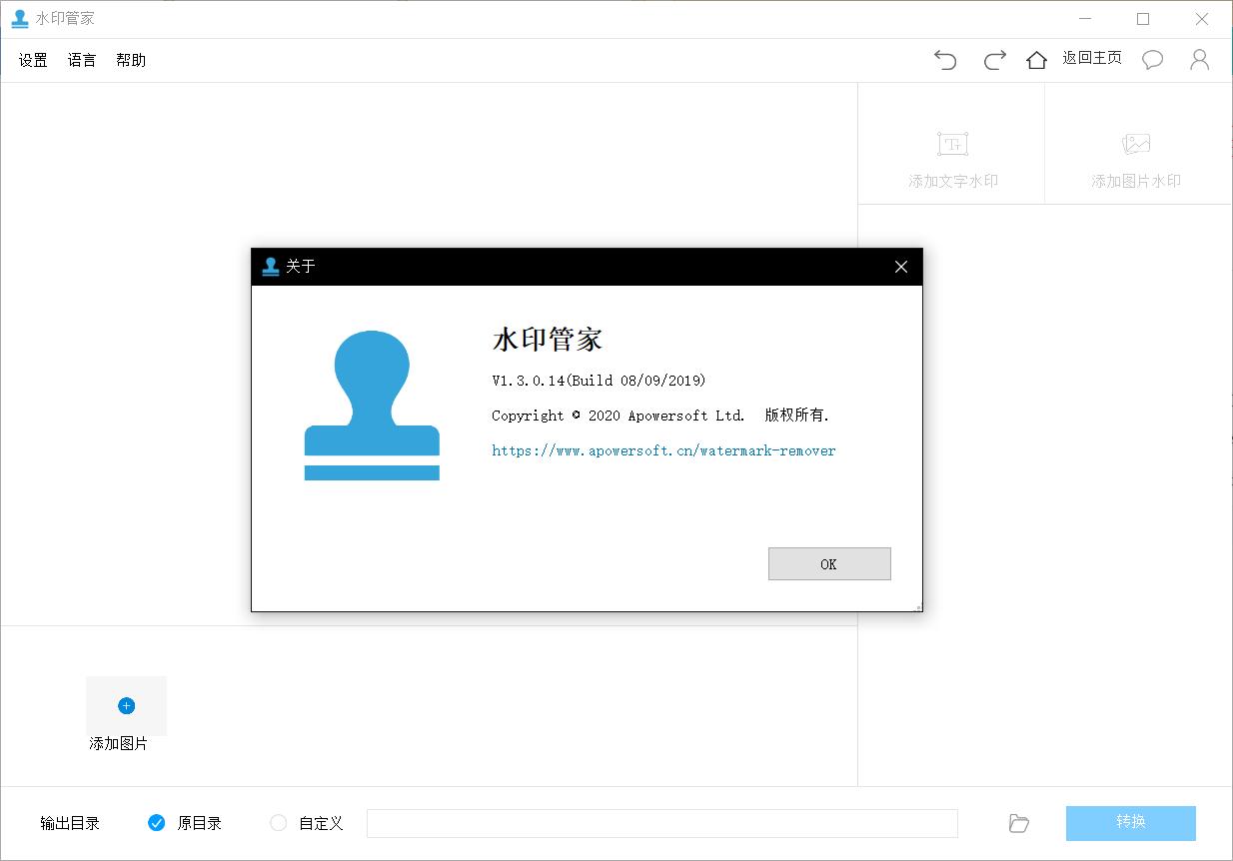
Task: Open the 设置 menu
Action: click(x=33, y=60)
